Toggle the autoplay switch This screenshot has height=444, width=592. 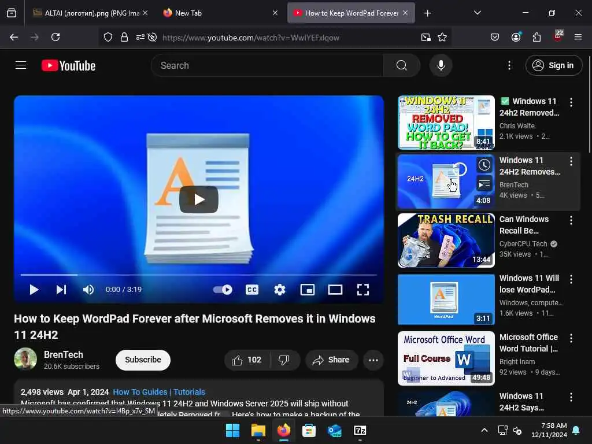click(x=223, y=290)
